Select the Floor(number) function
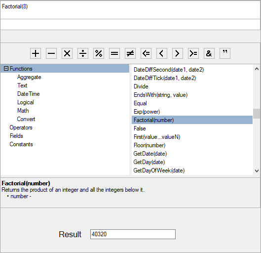Viewport: 261px width, 253px height. coord(192,145)
